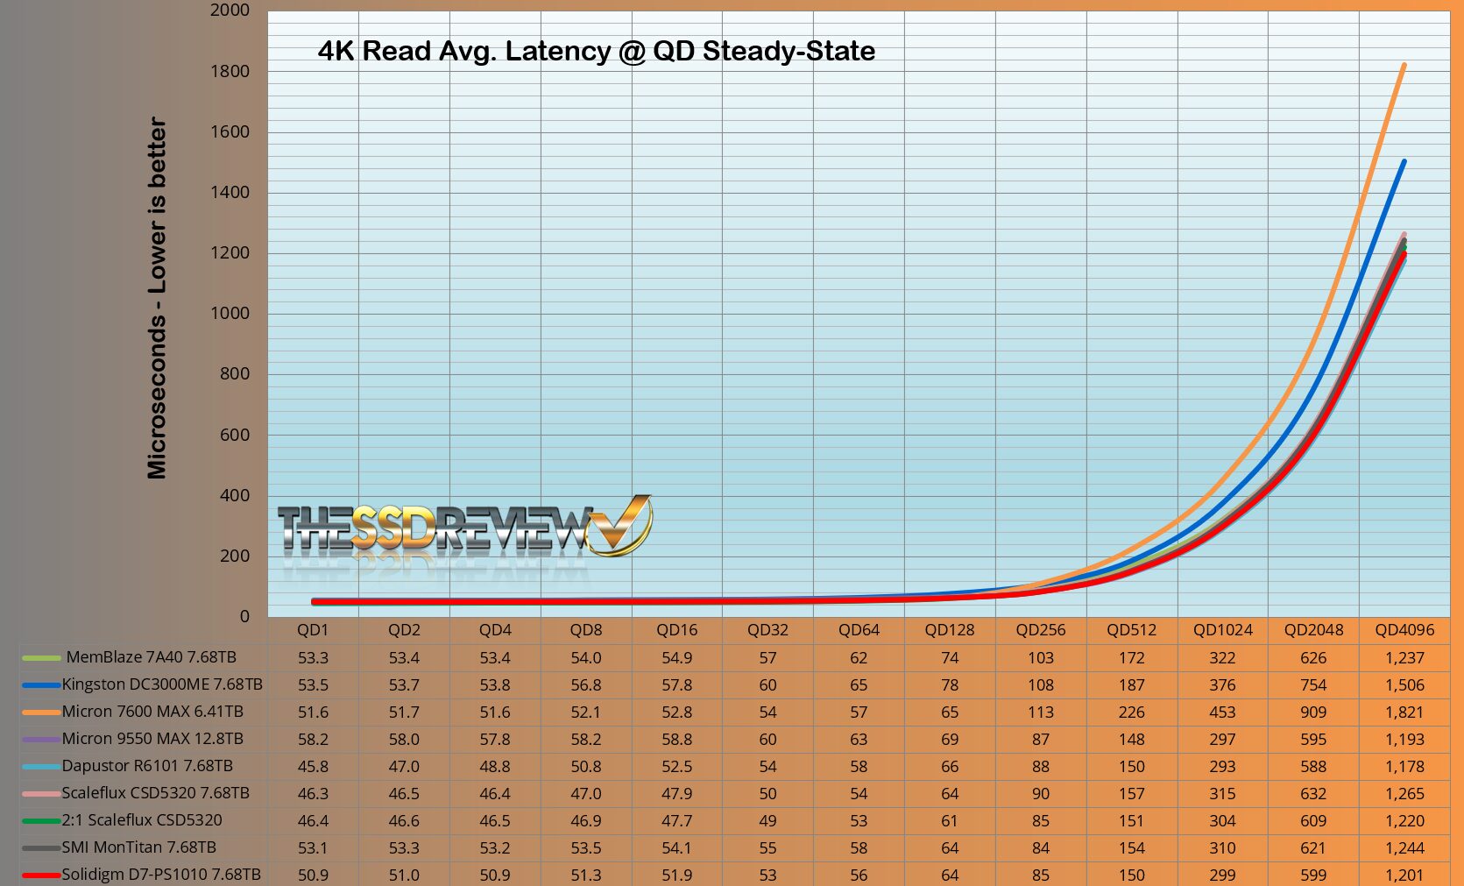Click the Dapustor QD1024 value 293

(1223, 767)
